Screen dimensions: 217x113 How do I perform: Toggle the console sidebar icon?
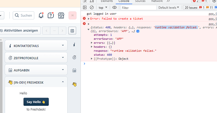pos(85,8)
